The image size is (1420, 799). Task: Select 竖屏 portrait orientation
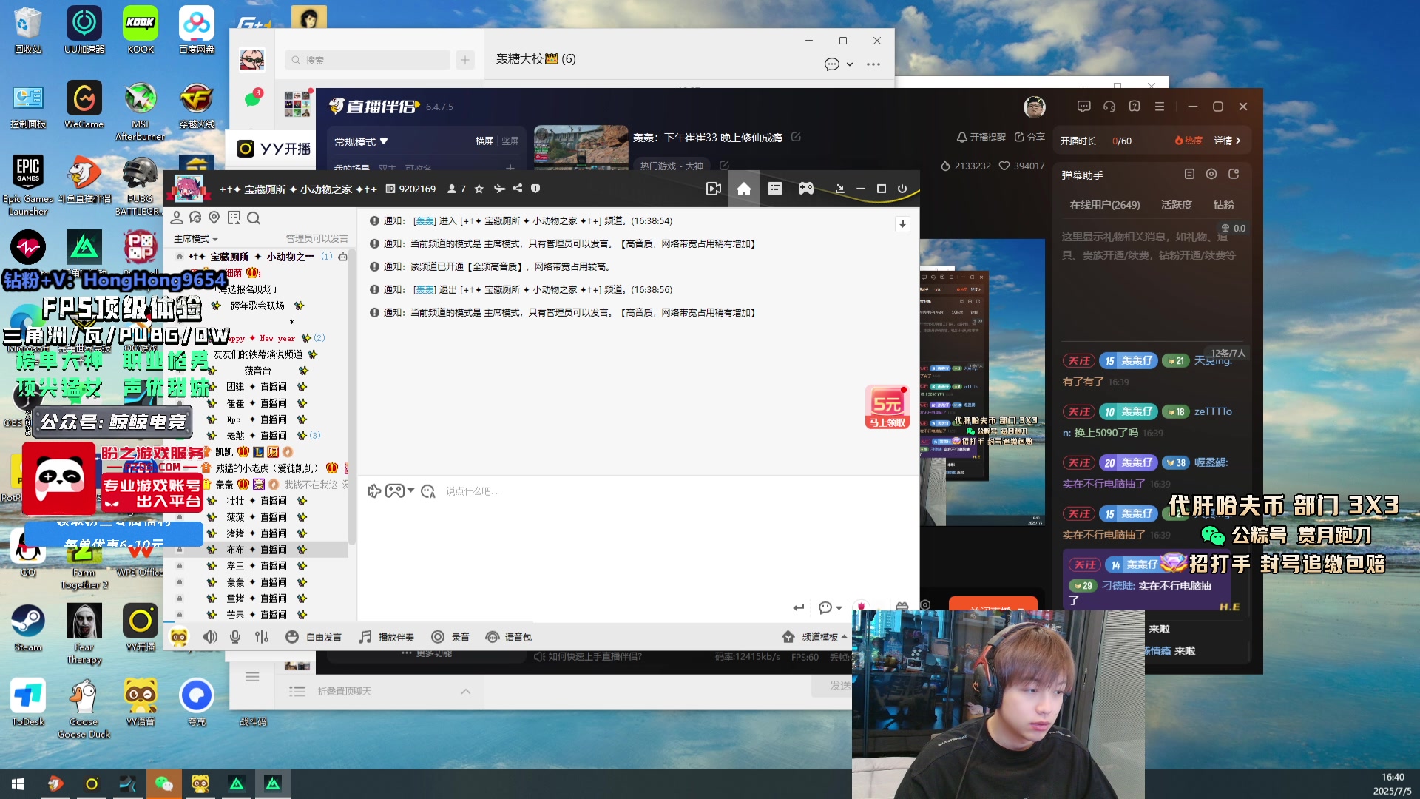510,141
